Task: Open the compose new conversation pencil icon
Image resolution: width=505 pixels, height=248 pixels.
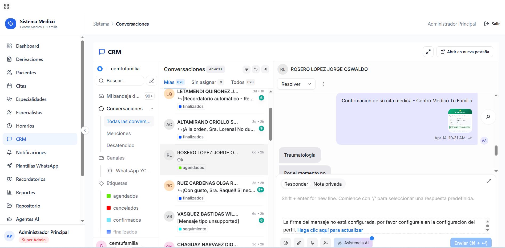Action: [x=152, y=80]
